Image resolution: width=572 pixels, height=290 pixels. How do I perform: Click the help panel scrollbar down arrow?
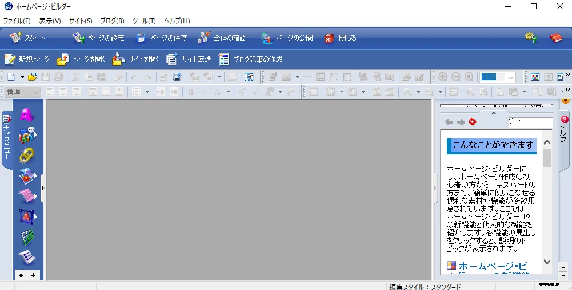coord(547,262)
